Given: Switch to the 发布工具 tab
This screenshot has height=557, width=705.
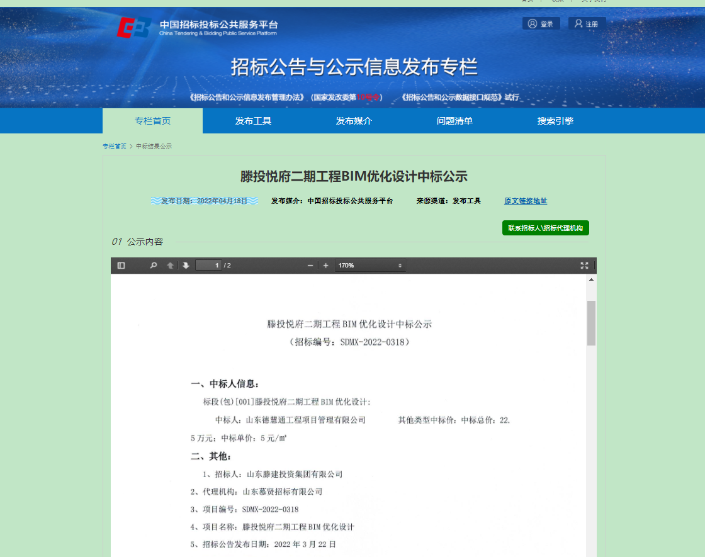Looking at the screenshot, I should coord(253,120).
